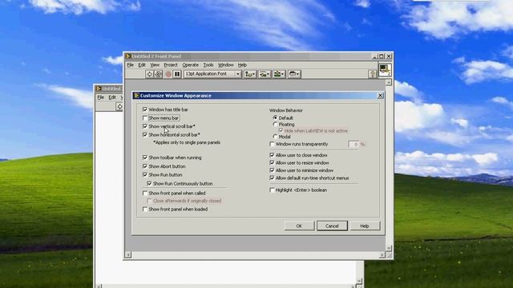
Task: Close the Customize Window Appearance dialog
Action: pos(380,95)
